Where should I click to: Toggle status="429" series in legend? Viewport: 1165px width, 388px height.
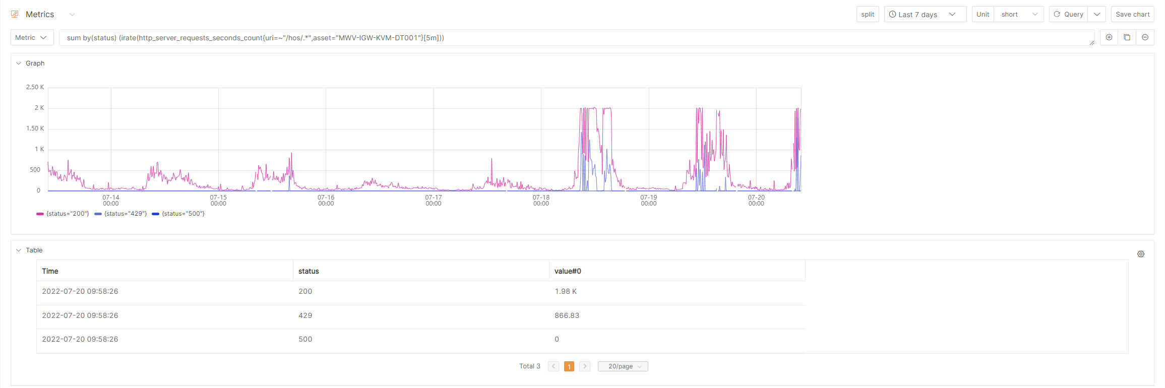coord(121,214)
